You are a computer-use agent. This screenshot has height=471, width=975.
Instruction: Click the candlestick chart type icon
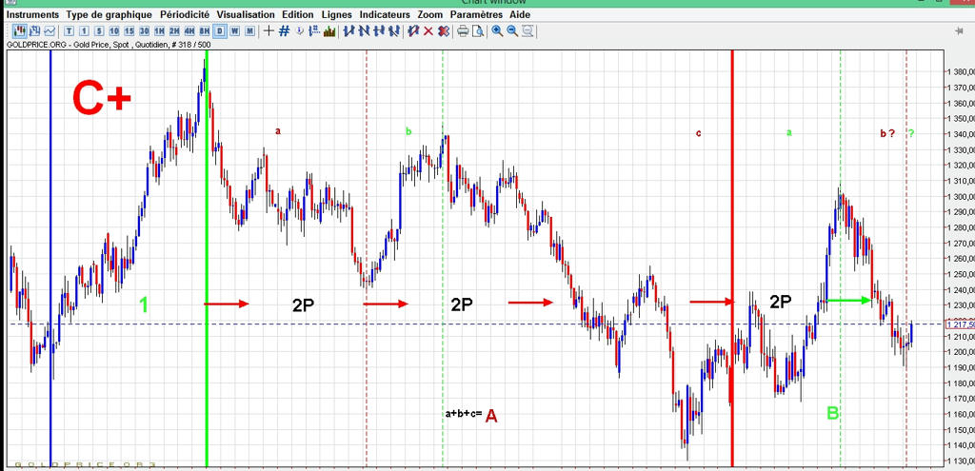point(19,31)
